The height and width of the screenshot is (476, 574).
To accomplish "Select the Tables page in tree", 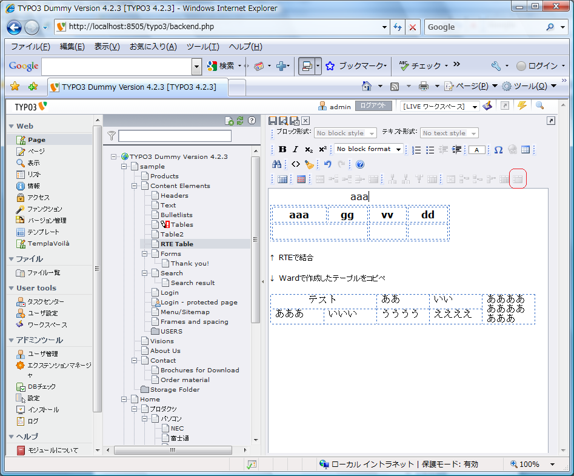I will coord(182,225).
